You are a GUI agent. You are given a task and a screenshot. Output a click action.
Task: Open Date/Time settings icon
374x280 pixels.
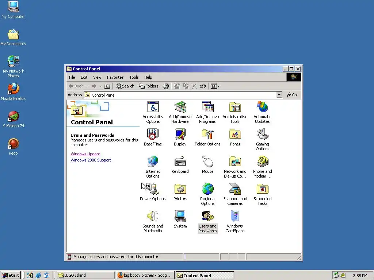pyautogui.click(x=153, y=137)
